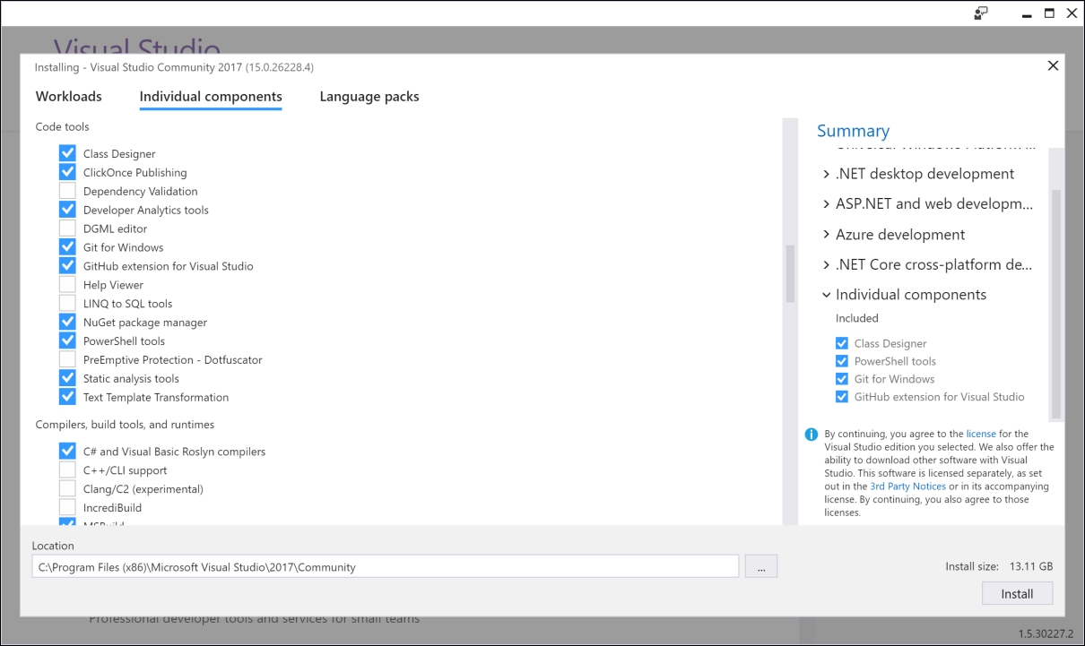Uncheck ClickOnce Publishing

pos(67,172)
